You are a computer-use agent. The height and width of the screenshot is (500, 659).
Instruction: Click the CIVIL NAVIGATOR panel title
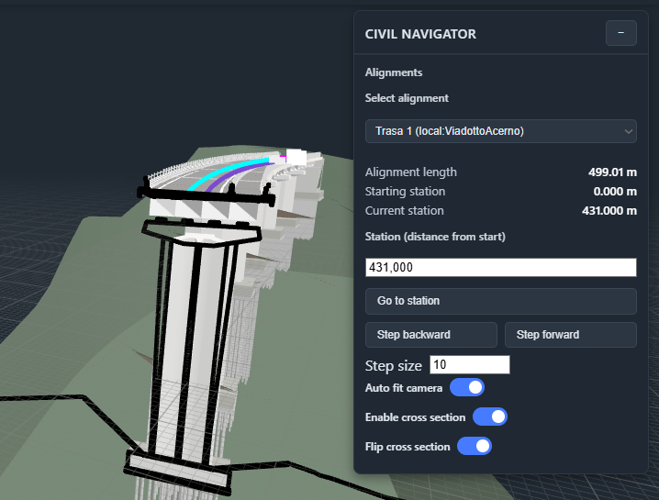420,34
